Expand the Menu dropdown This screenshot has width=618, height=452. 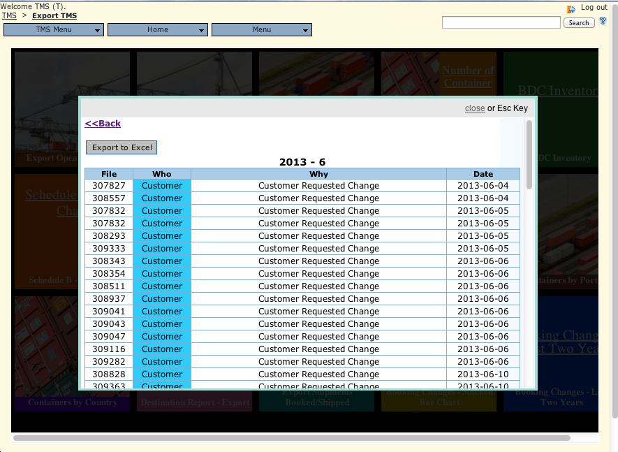(x=262, y=30)
